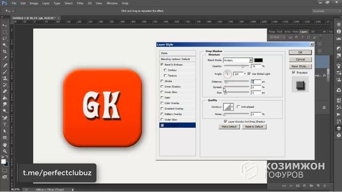Select the Hand tool
Viewport: 342px width, 192px height.
[5, 145]
